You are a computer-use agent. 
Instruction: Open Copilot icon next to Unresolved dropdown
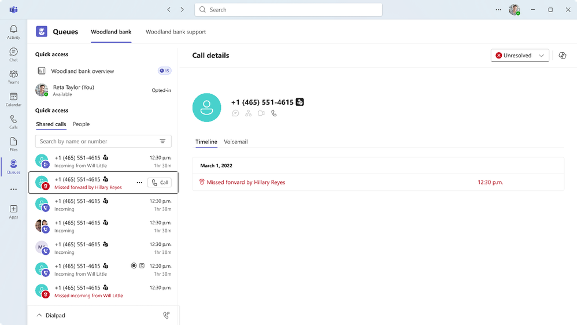pos(563,55)
